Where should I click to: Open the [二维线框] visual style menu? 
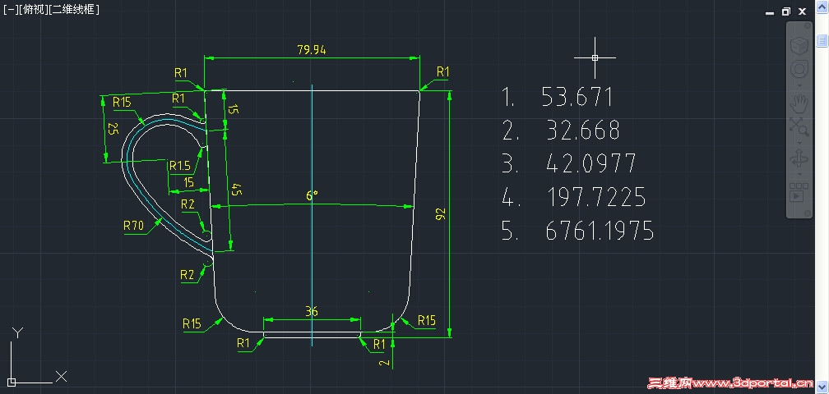73,9
